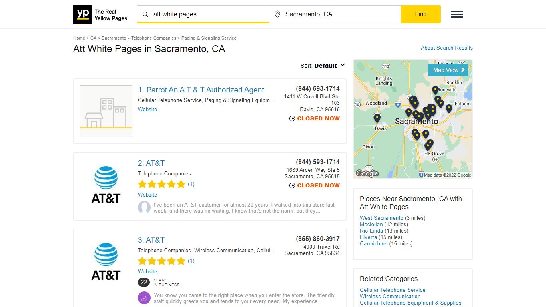Go to Sacramento breadcrumb
The image size is (546, 307).
(x=114, y=38)
